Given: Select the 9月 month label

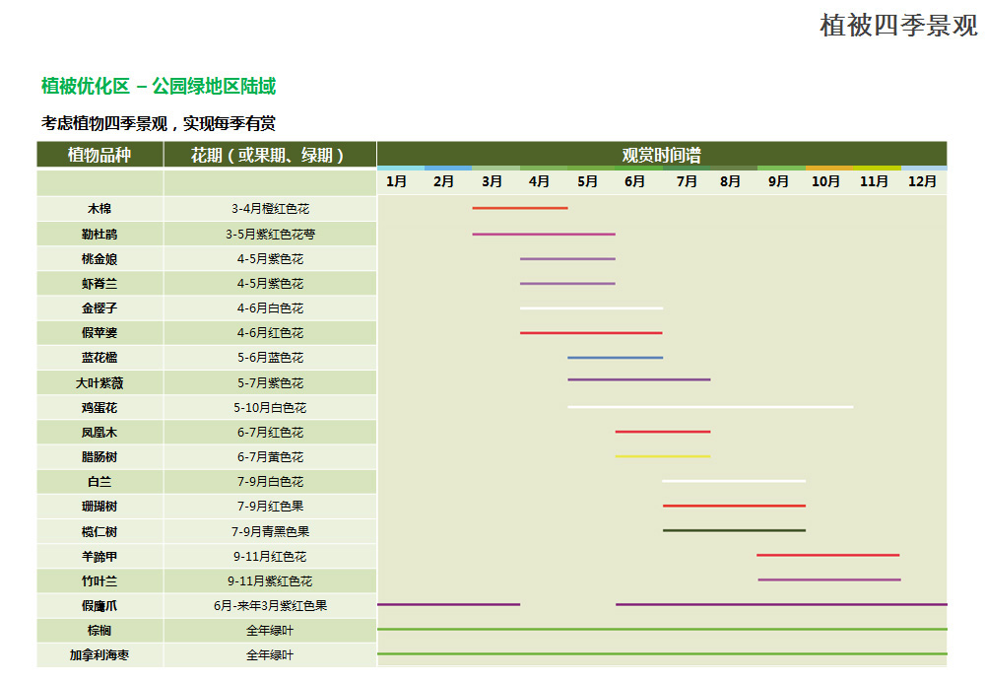Looking at the screenshot, I should (x=778, y=181).
